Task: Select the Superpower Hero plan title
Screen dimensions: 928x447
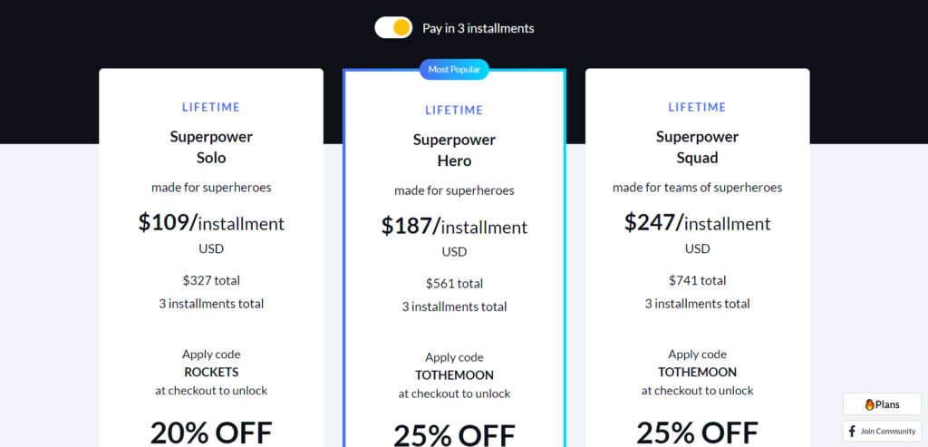Action: point(454,151)
